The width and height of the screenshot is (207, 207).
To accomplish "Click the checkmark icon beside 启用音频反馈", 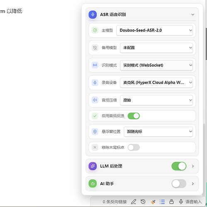I will pos(95,116).
